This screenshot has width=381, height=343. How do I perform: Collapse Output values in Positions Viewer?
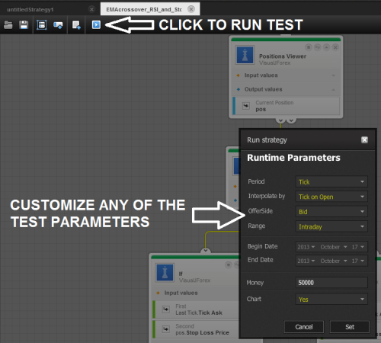pyautogui.click(x=334, y=89)
